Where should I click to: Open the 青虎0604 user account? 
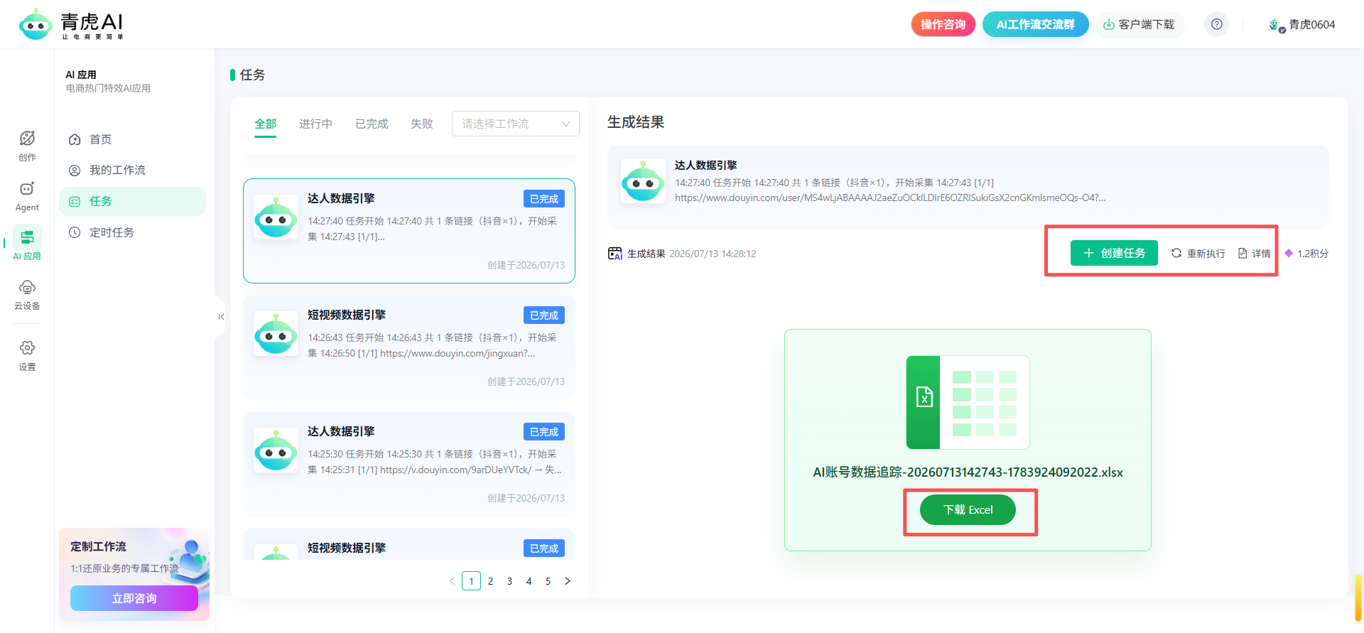[1301, 24]
